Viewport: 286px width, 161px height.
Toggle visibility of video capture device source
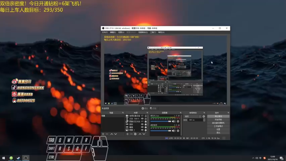coord(142,116)
